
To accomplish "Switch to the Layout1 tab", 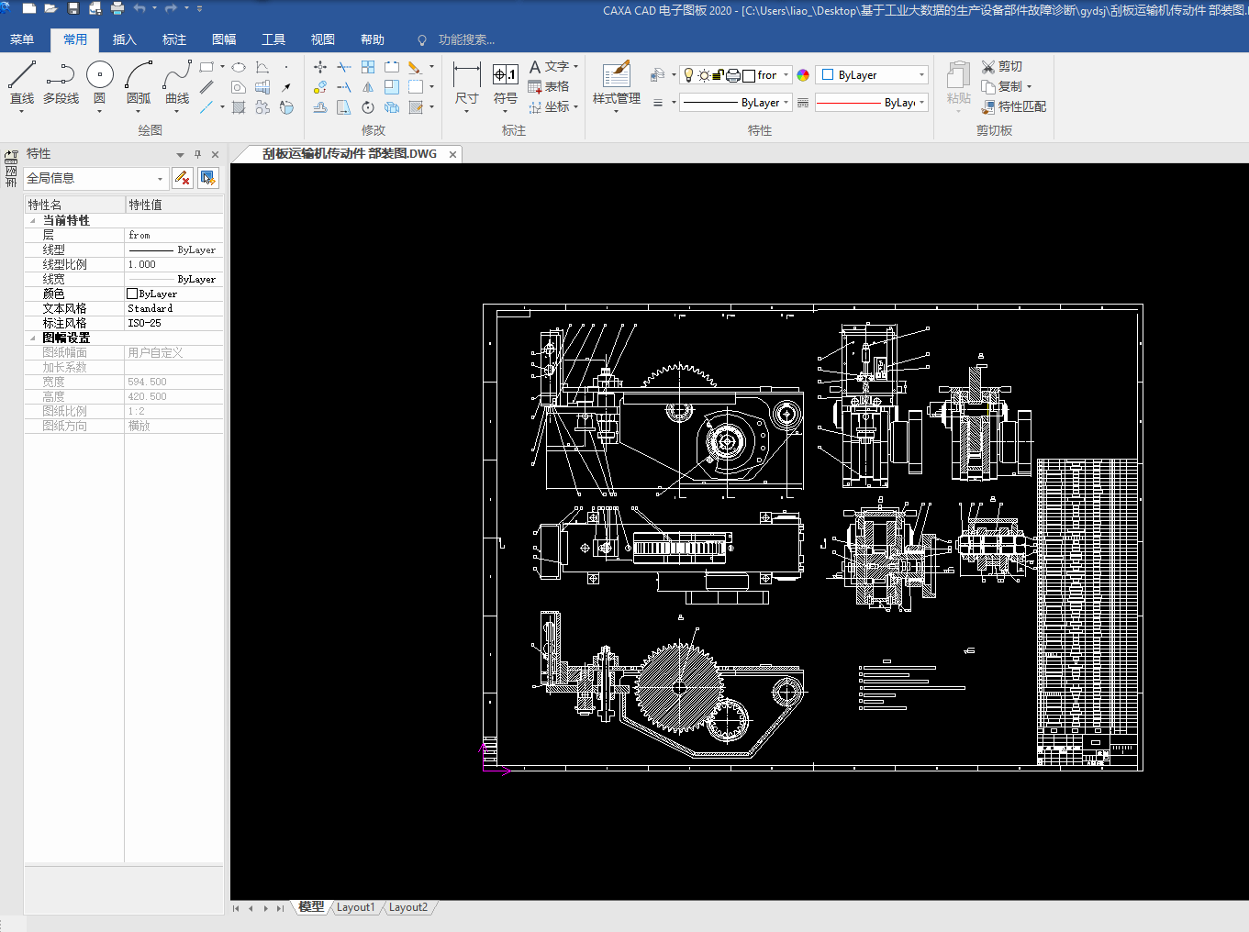I will 355,907.
